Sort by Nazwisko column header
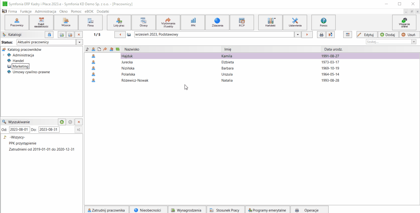Screen dimensions: 420x213 point(171,49)
